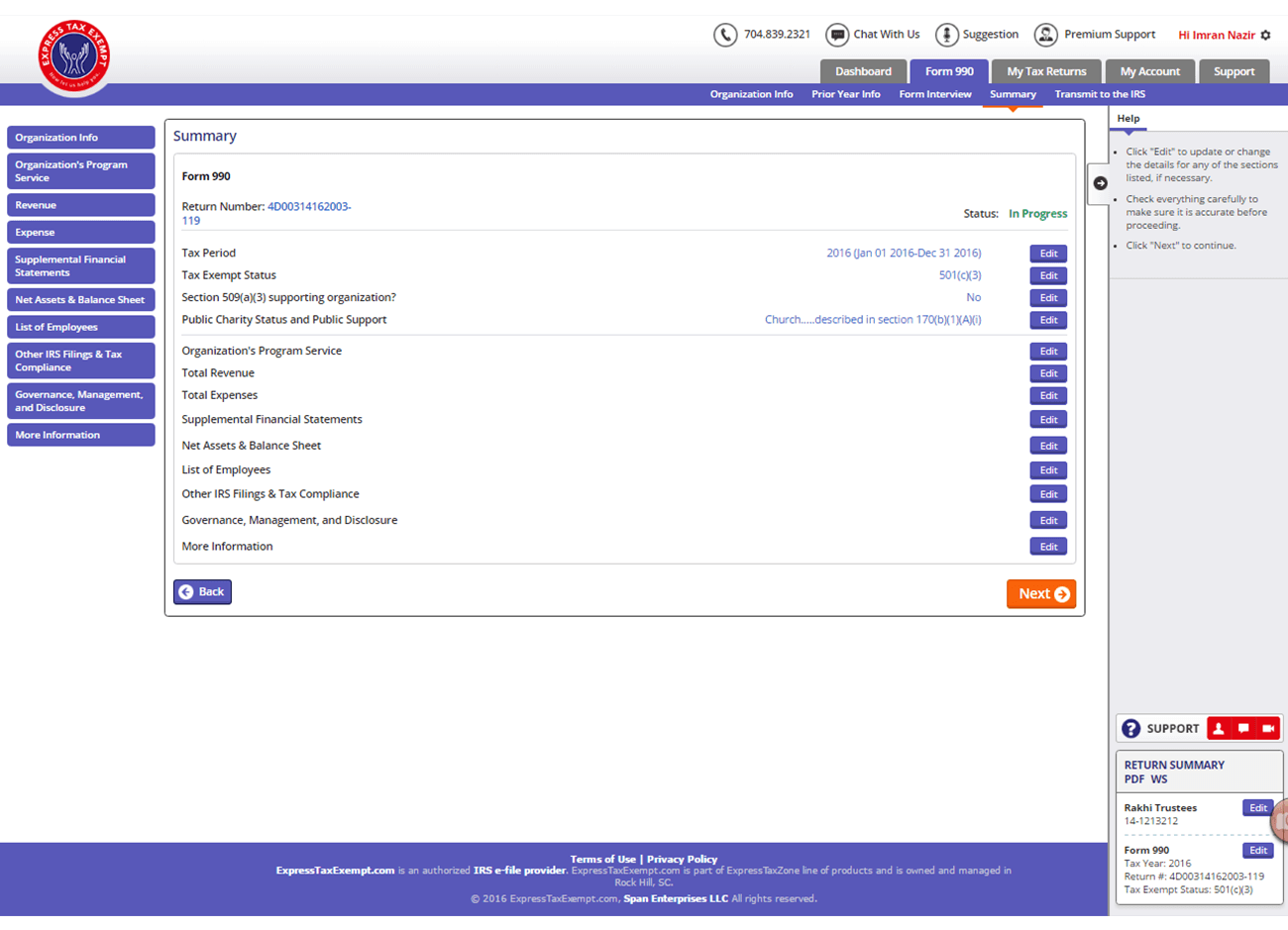This screenshot has height=930, width=1288.
Task: Edit the Total Revenue row
Action: click(x=1048, y=373)
